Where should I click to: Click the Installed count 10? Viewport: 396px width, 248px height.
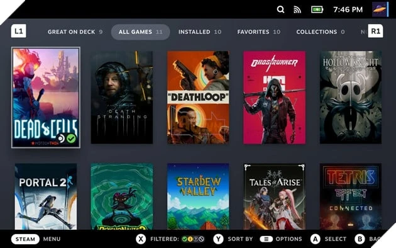[x=217, y=32]
